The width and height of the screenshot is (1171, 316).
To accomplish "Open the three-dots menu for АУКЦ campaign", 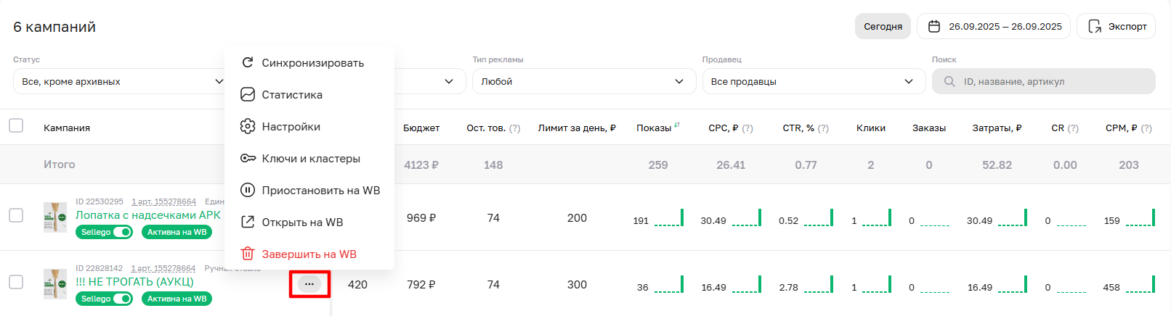I will [x=309, y=284].
